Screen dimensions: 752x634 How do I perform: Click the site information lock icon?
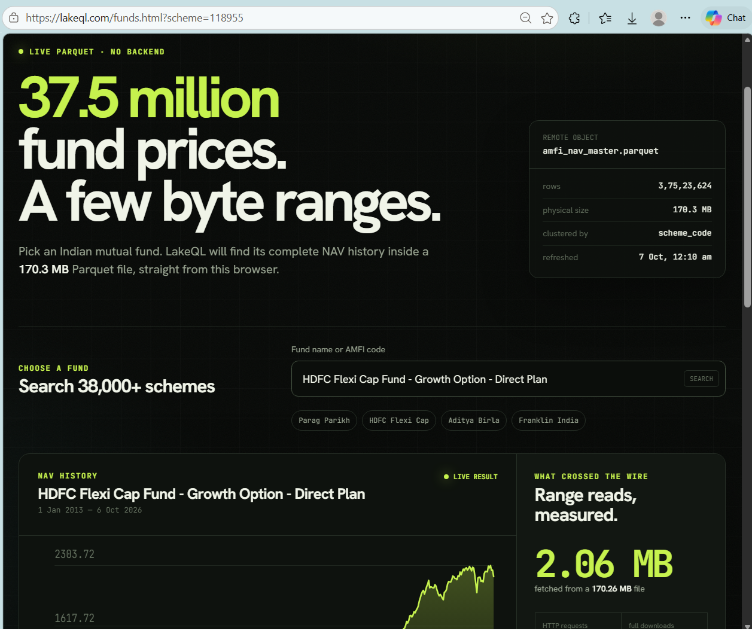coord(14,18)
